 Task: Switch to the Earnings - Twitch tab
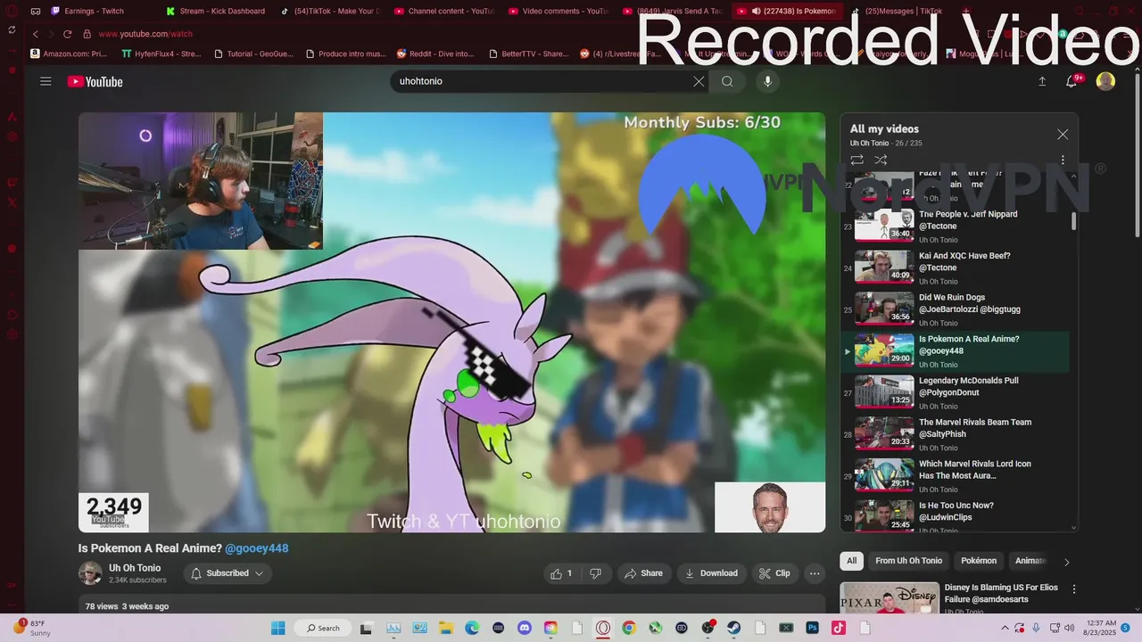pos(95,11)
